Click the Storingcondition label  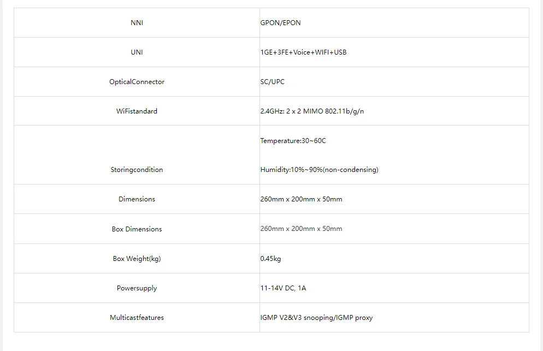pos(137,170)
